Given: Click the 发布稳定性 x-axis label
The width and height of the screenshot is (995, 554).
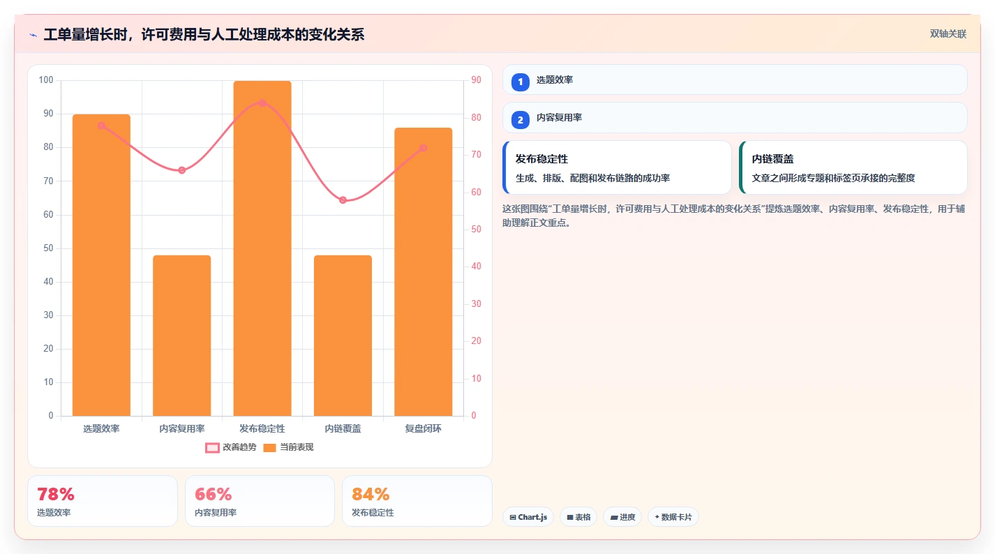Looking at the screenshot, I should coord(262,428).
